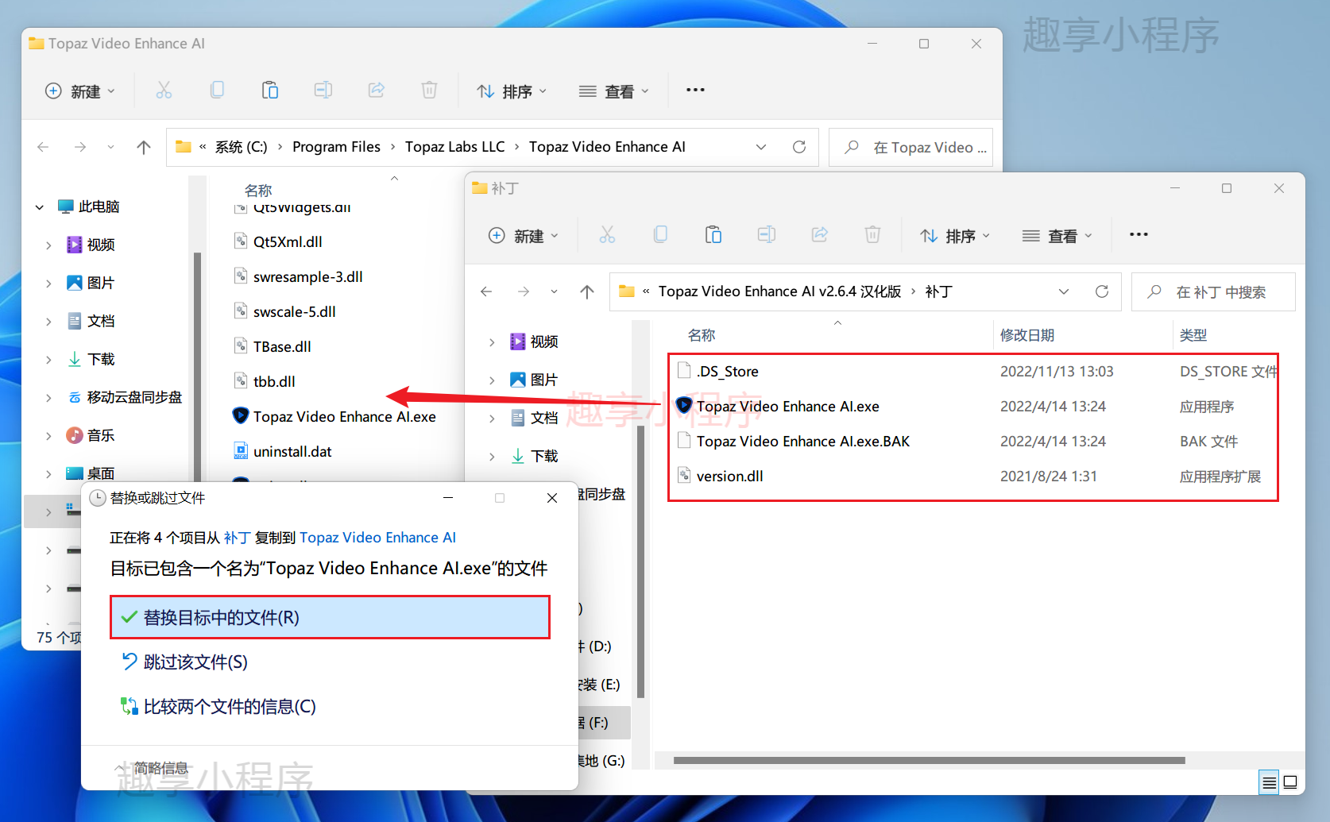Expand 音乐 node in Topaz sidebar
The height and width of the screenshot is (822, 1330).
[x=48, y=436]
